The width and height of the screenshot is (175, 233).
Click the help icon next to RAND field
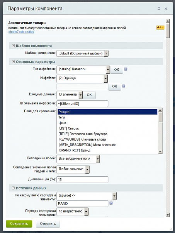click(111, 203)
